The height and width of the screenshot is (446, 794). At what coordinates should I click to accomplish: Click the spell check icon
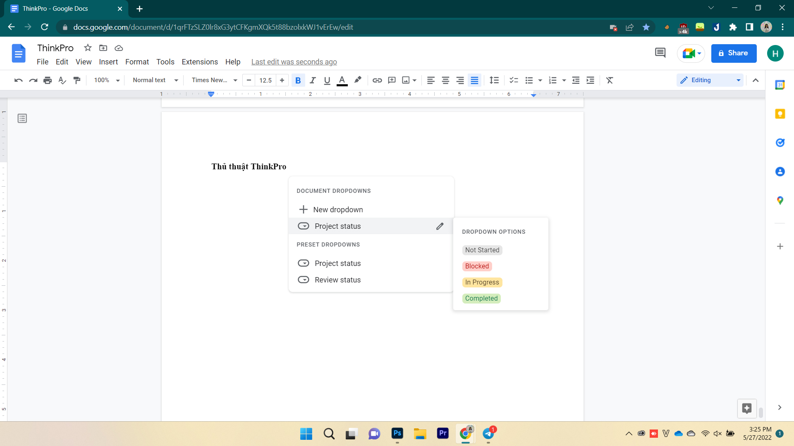coord(62,80)
